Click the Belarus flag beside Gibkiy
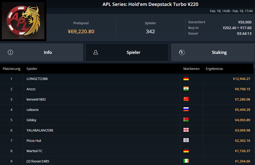The height and width of the screenshot is (165, 255). (x=186, y=120)
